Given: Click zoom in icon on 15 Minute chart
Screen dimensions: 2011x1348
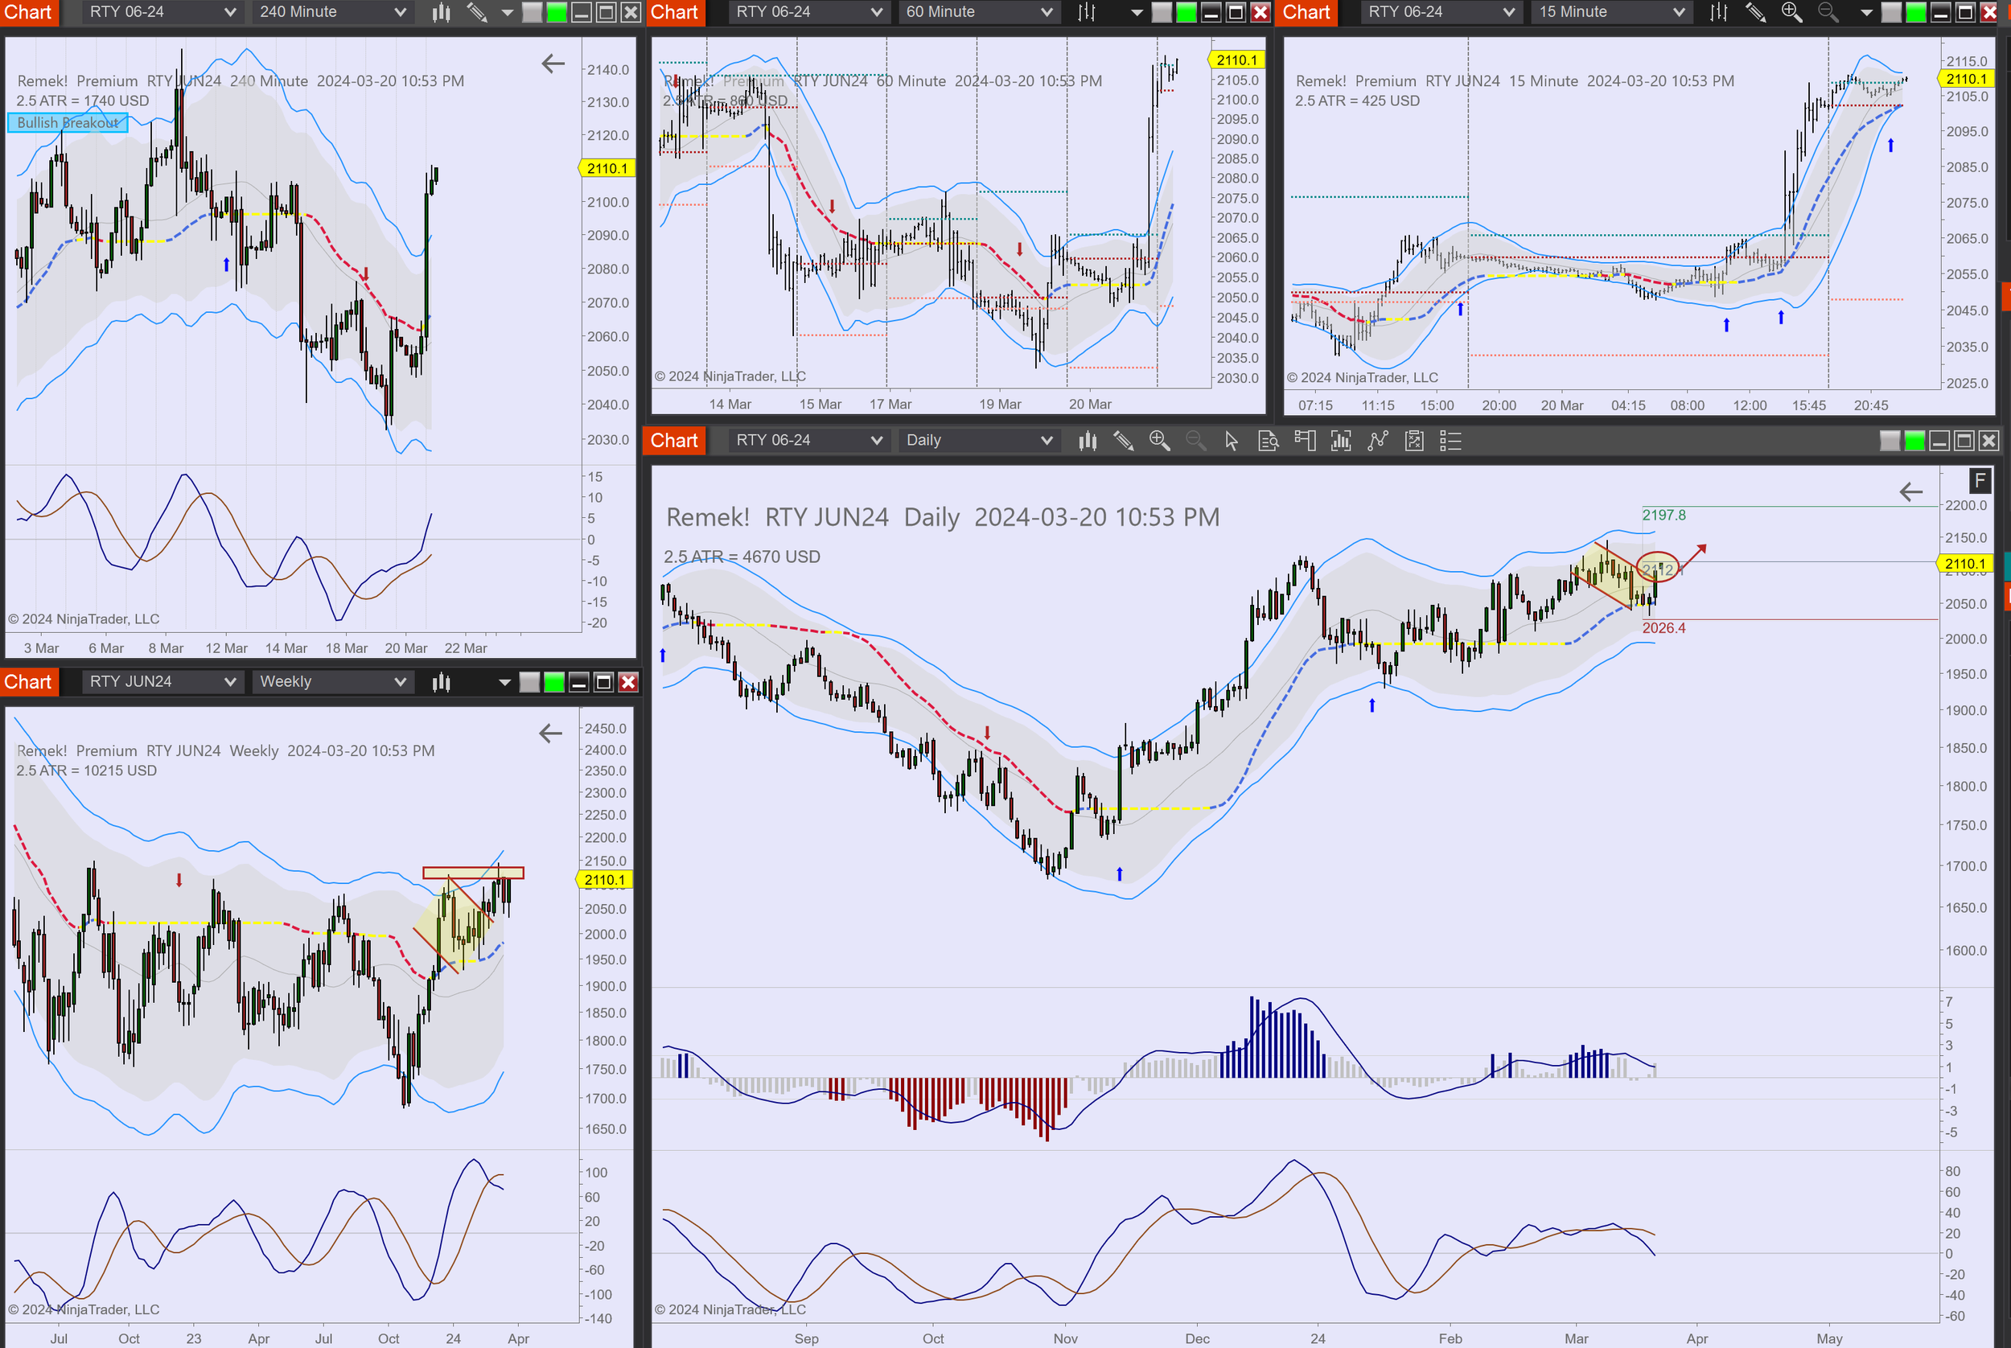Looking at the screenshot, I should point(1791,12).
